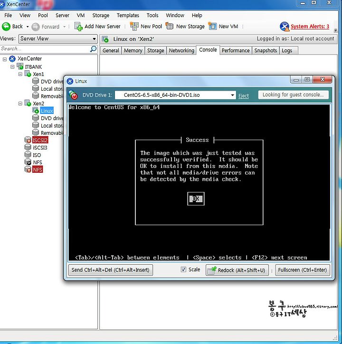Open the File menu
Image resolution: width=342 pixels, height=344 pixels.
tap(8, 15)
